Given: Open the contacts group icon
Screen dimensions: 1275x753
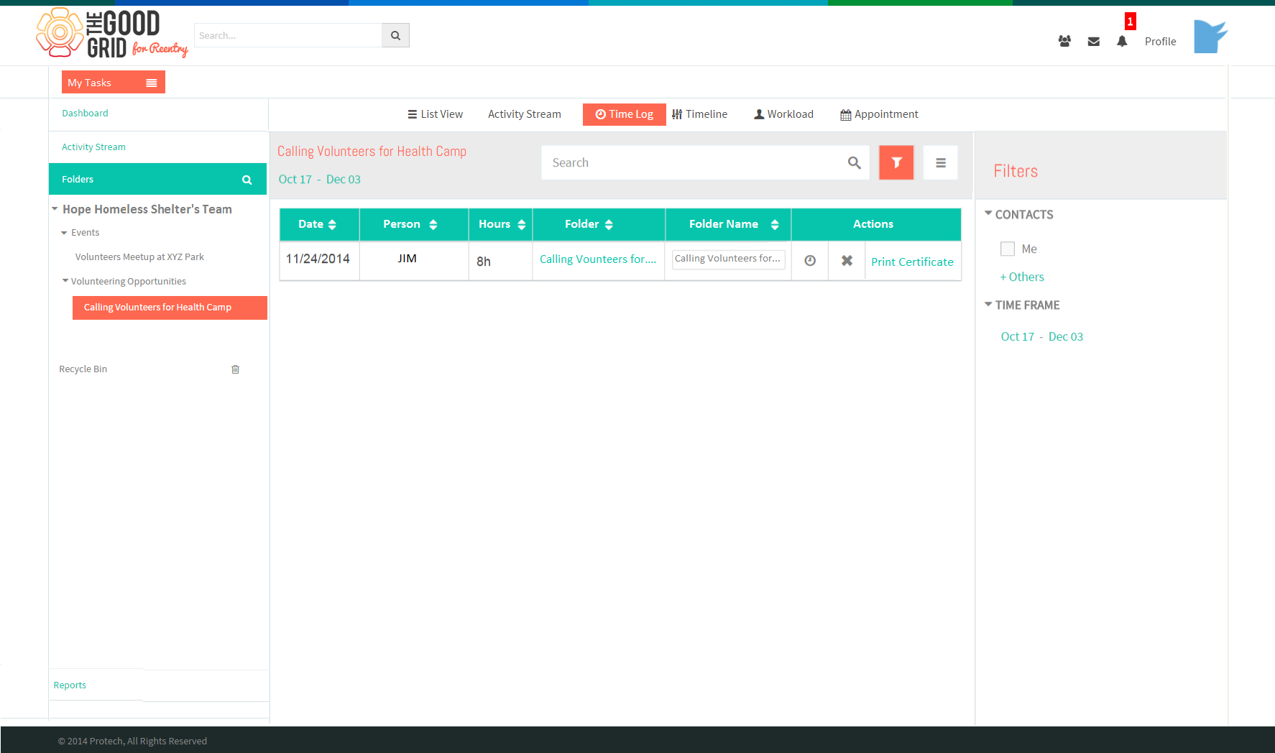Looking at the screenshot, I should 1064,42.
